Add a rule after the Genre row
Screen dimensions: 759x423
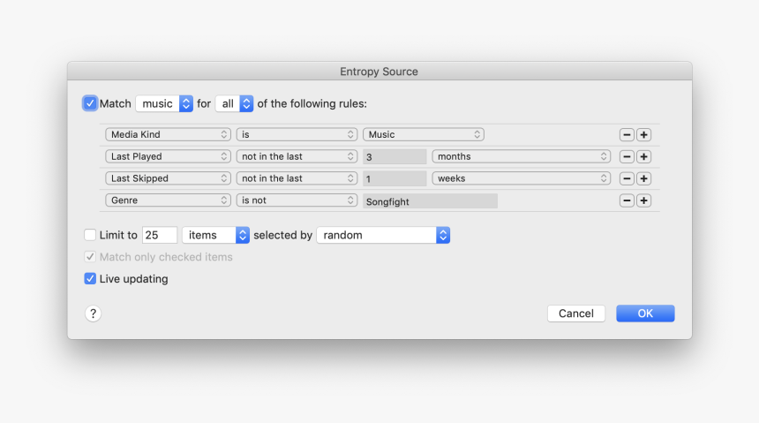click(x=643, y=200)
